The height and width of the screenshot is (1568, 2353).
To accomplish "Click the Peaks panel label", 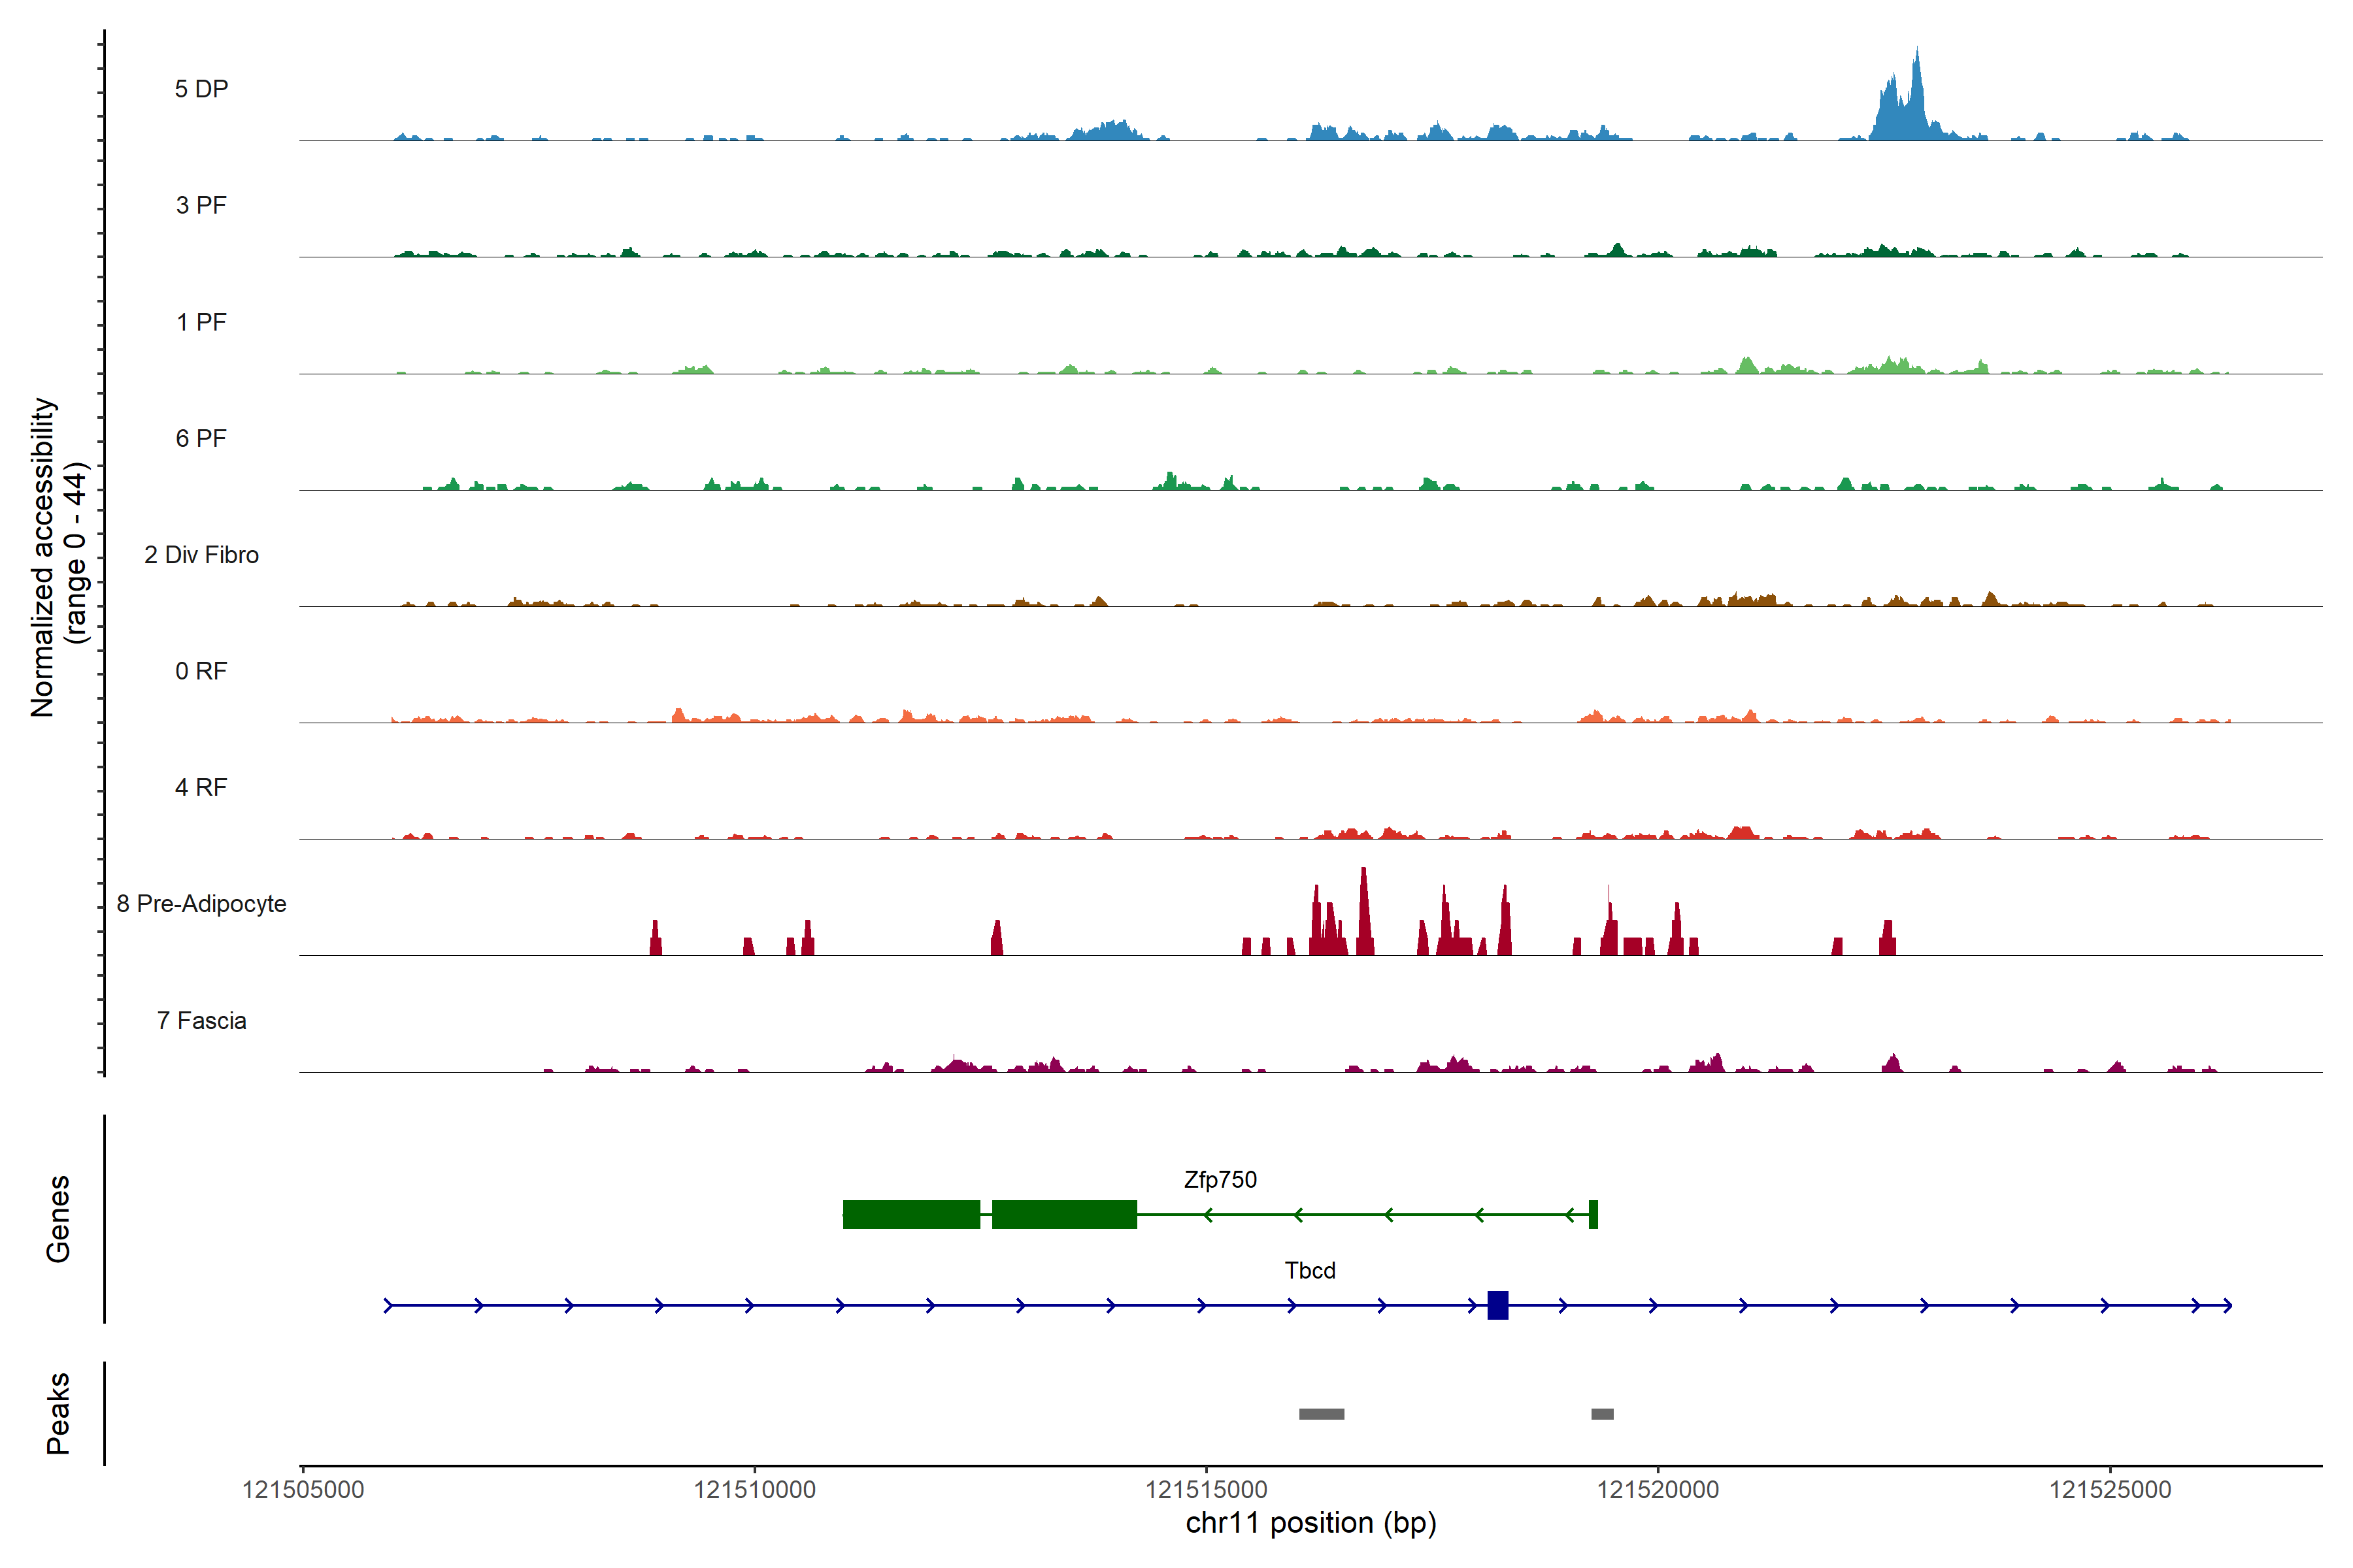I will [x=58, y=1413].
